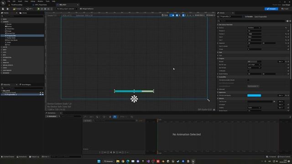
Task: Click the sequencer Play forward icon
Action: 114,152
